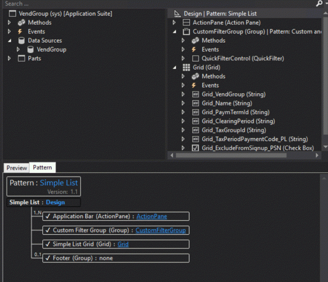The height and width of the screenshot is (282, 328).
Task: Click the Methods cubes icon under VendGroup form
Action: click(22, 22)
